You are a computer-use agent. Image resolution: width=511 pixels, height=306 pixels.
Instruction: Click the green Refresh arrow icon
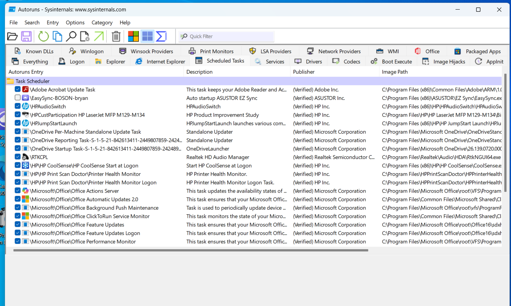pos(43,36)
